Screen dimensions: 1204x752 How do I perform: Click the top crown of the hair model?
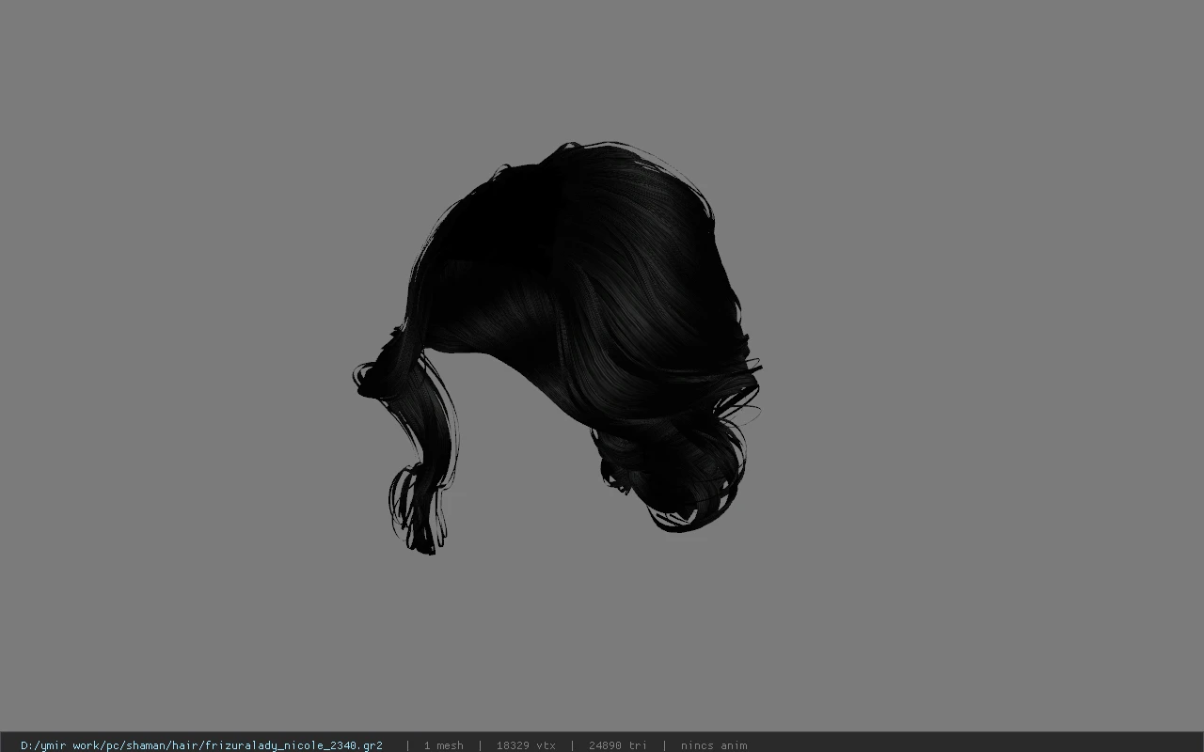coord(583,164)
